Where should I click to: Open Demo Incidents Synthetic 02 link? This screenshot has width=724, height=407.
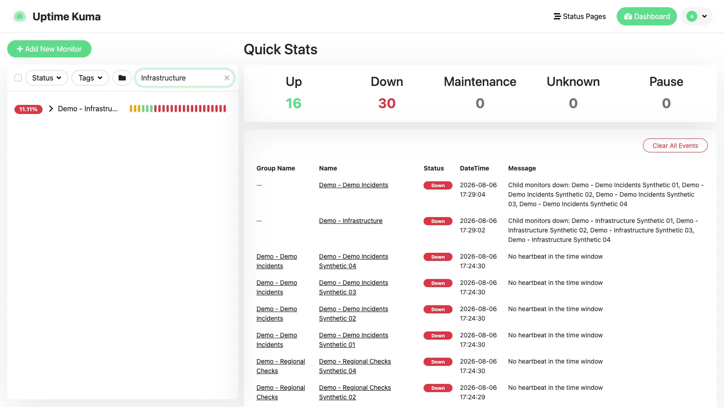click(x=353, y=313)
